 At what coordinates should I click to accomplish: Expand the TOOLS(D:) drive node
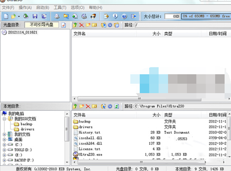[4, 150]
